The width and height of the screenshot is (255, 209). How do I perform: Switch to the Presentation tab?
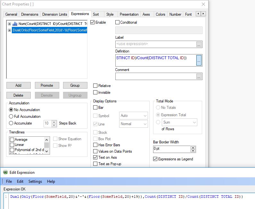click(129, 14)
